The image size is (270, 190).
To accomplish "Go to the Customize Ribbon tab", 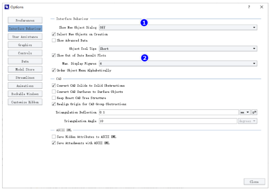I will click(x=25, y=102).
